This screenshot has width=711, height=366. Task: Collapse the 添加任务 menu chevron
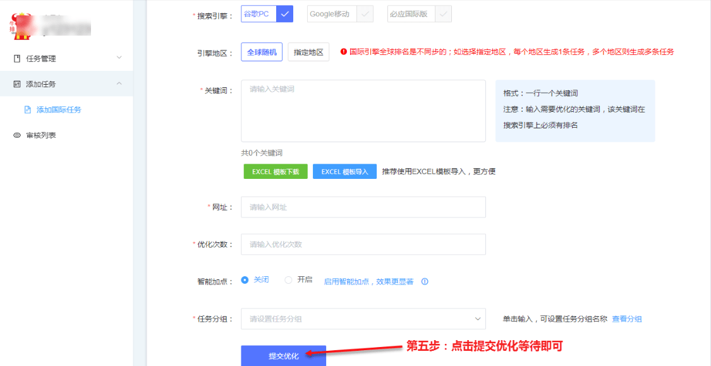[119, 84]
